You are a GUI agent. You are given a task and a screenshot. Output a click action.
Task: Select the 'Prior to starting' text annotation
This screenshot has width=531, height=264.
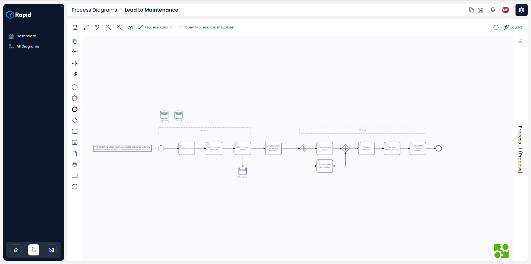click(x=123, y=148)
